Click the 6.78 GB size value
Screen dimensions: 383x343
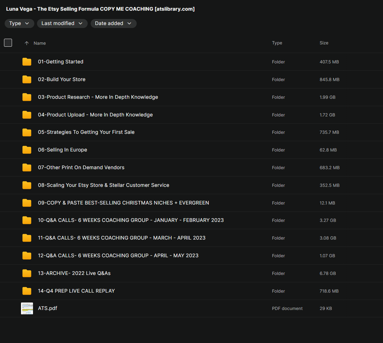(x=328, y=273)
